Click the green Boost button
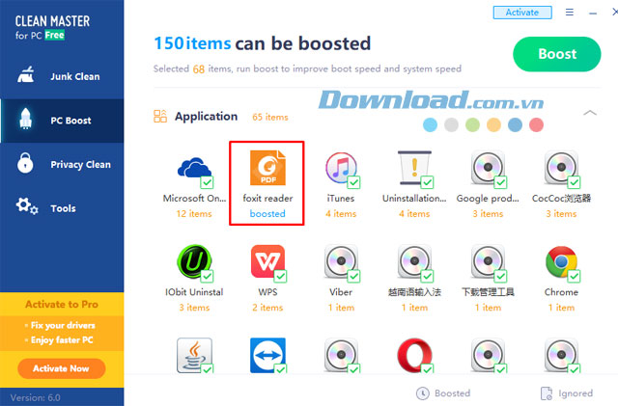The width and height of the screenshot is (618, 406). tap(556, 54)
